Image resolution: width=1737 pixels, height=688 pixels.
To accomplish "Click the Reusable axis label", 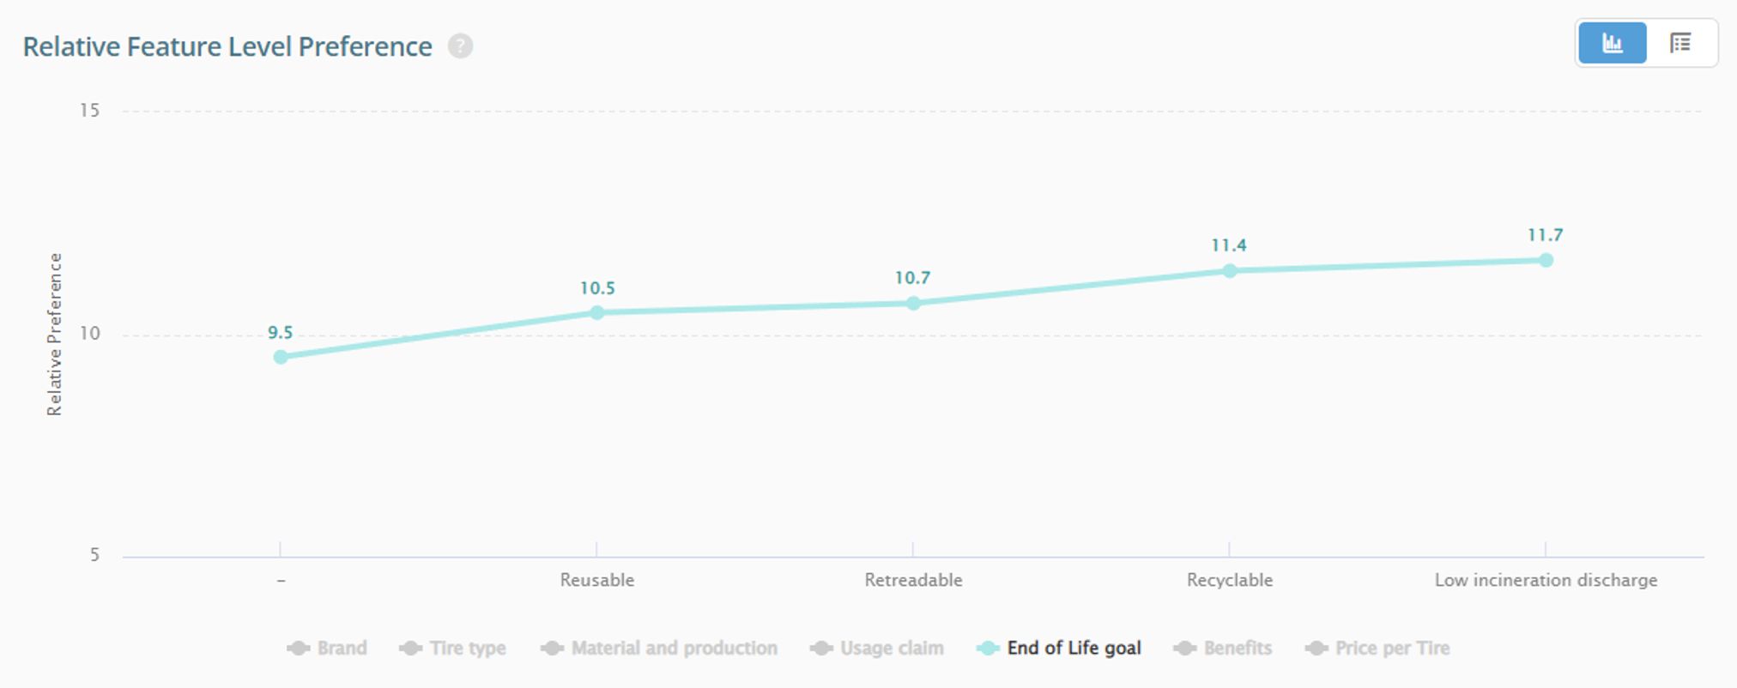I will (596, 581).
